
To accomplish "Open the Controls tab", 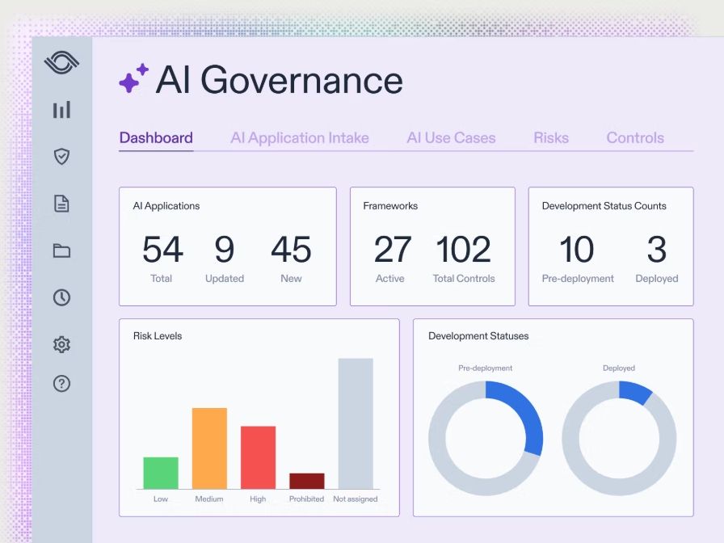I will pyautogui.click(x=635, y=137).
